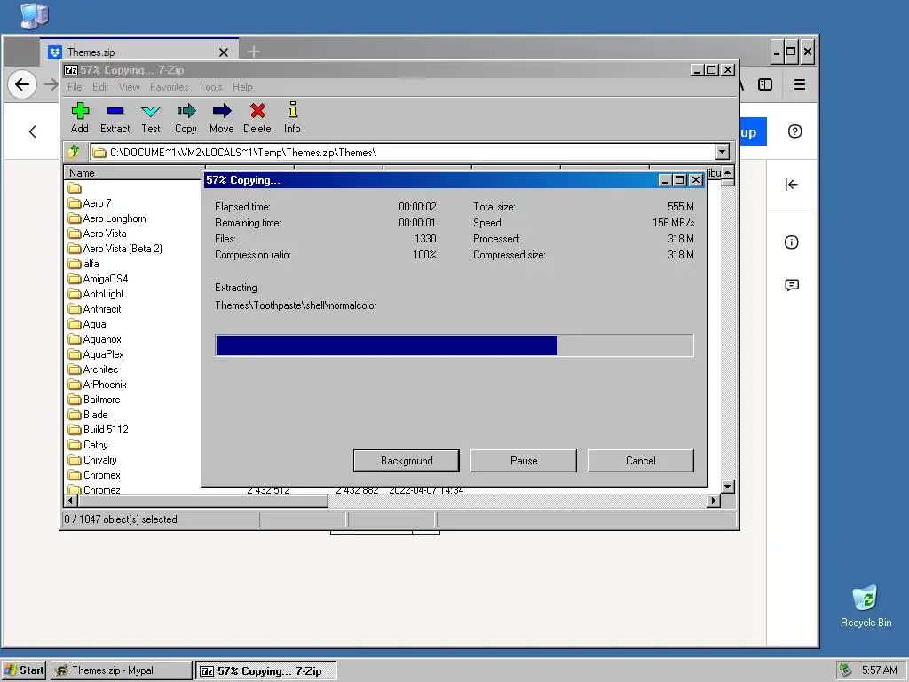Select the AmigaOS4 folder
The width and height of the screenshot is (909, 682).
(98, 278)
